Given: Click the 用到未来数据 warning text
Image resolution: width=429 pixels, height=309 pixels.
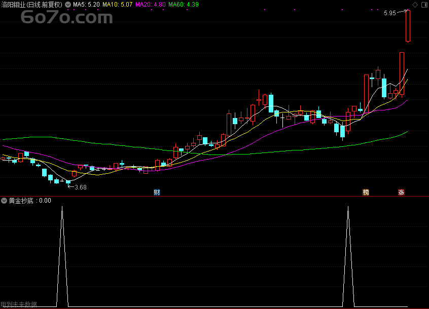Looking at the screenshot, I should (x=19, y=304).
